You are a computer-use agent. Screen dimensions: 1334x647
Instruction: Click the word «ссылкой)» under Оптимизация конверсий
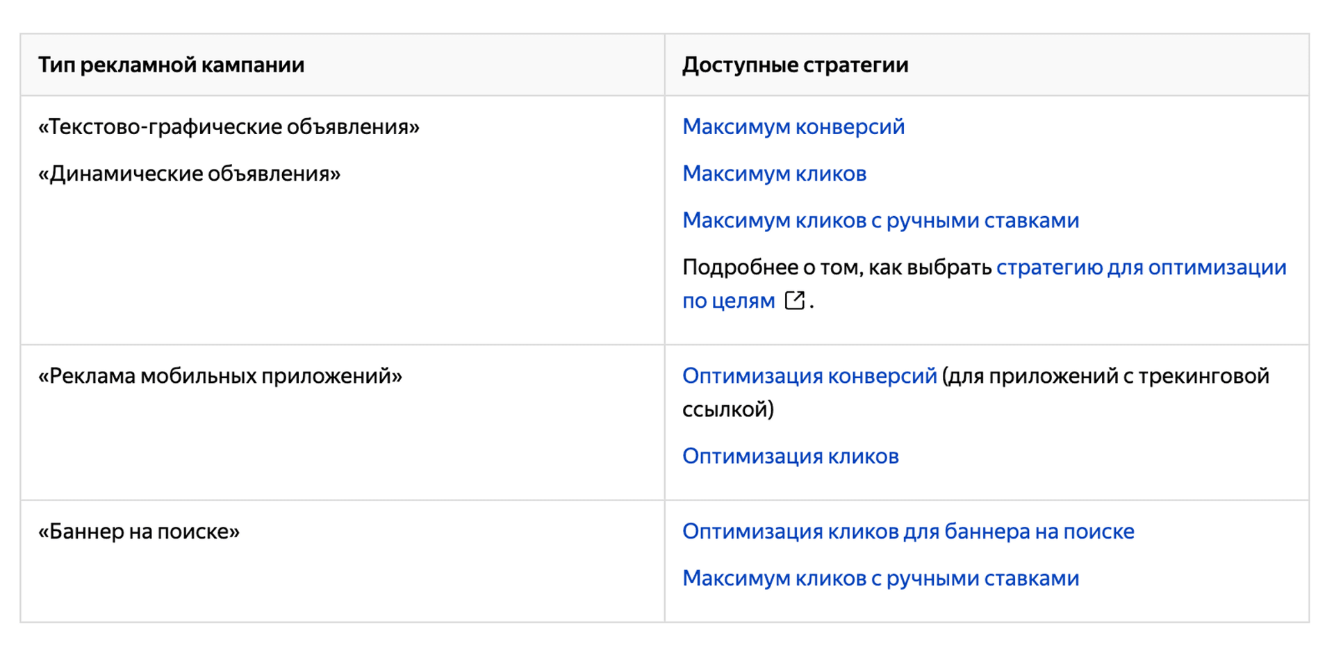[727, 409]
